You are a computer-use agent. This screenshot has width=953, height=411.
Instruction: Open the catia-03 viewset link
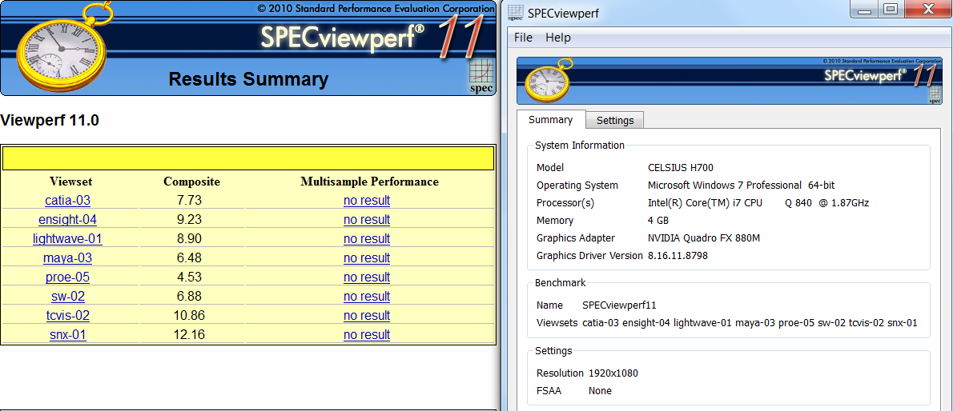(x=67, y=201)
